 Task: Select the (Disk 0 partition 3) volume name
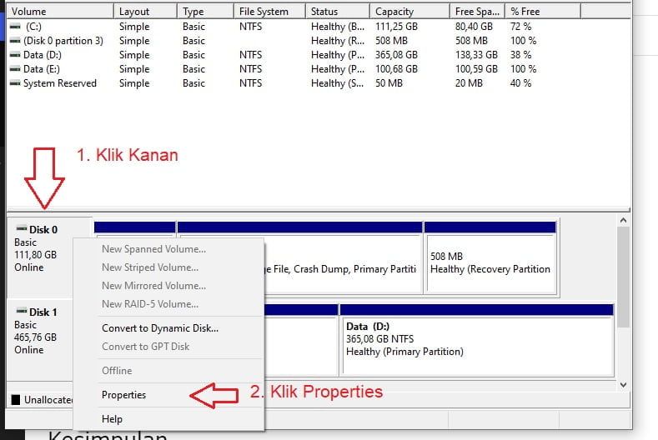(x=63, y=41)
